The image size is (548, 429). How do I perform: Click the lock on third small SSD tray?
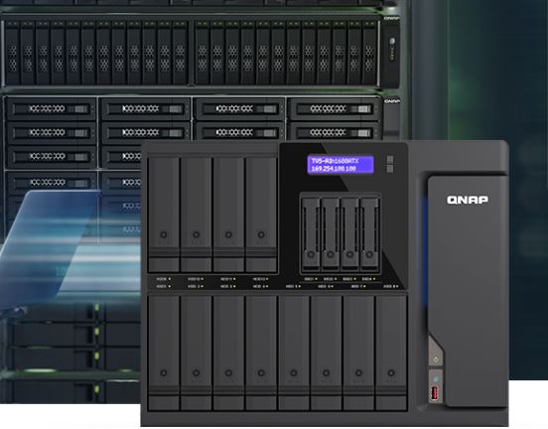pos(349,254)
